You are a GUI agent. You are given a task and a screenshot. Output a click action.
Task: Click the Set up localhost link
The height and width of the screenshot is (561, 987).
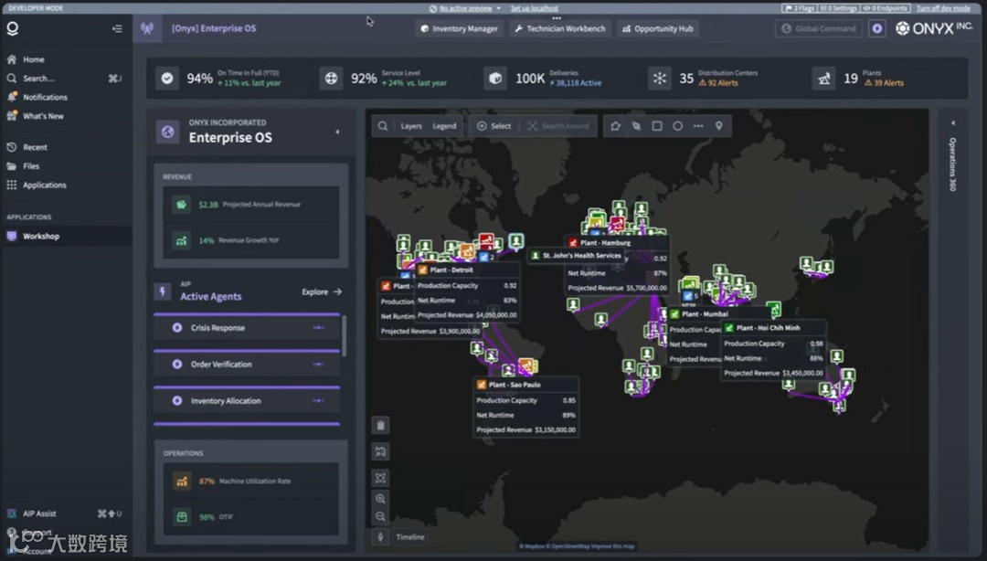534,8
